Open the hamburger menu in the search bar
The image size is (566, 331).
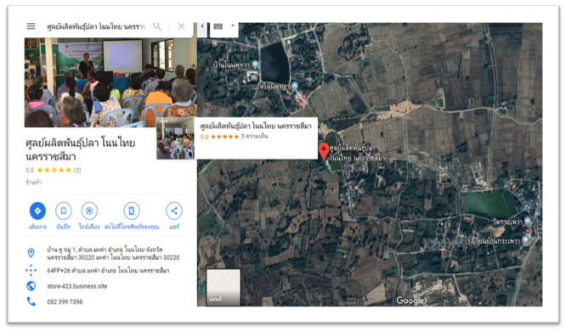pyautogui.click(x=31, y=26)
